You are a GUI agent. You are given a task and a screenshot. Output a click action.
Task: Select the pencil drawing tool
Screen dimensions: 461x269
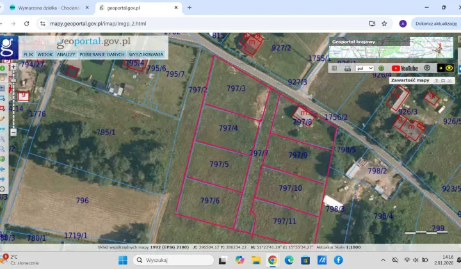click(x=3, y=118)
